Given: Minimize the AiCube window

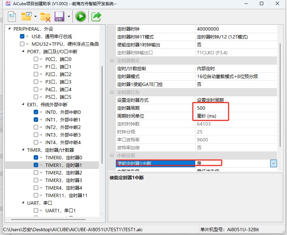Looking at the screenshot, I should [x=246, y=3].
